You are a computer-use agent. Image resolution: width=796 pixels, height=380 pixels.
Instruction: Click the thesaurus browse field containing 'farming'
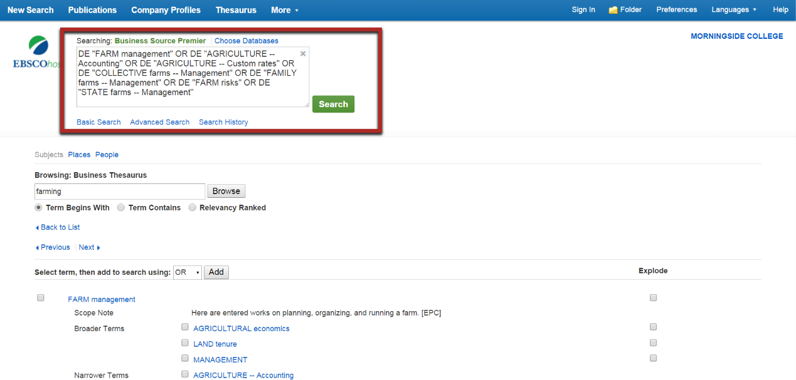pos(120,192)
